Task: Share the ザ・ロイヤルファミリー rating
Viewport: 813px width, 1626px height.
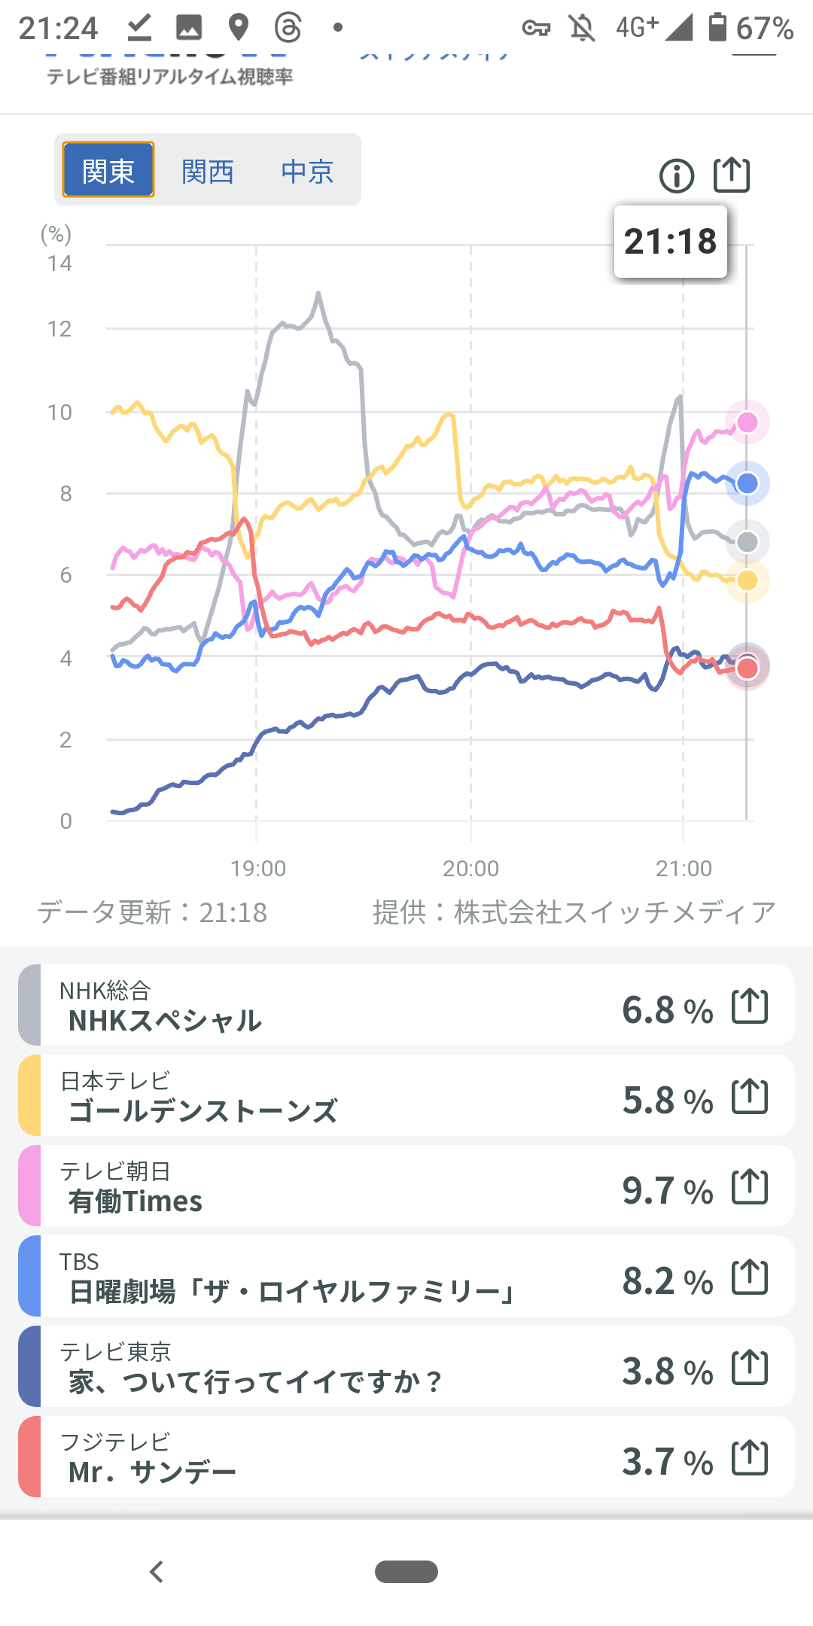Action: tap(750, 1277)
